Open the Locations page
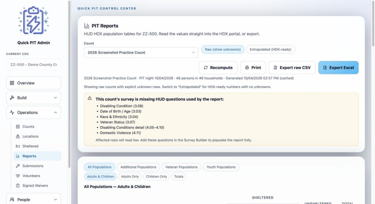The width and height of the screenshot is (375, 204). point(37,136)
